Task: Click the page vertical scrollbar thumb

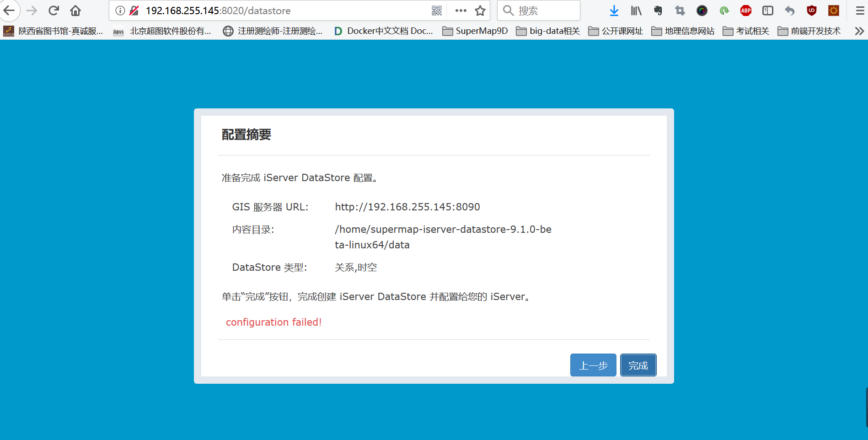Action: pos(867,407)
